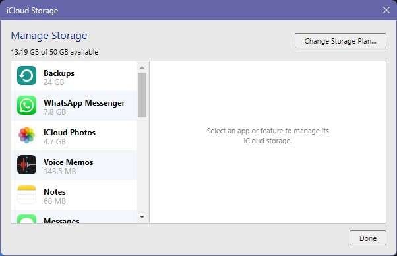Select the Notes label
Screen dimensions: 397x256
(x=55, y=192)
